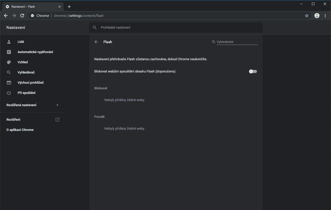Open O aplikaci Chrome
The height and width of the screenshot is (210, 331).
click(20, 130)
